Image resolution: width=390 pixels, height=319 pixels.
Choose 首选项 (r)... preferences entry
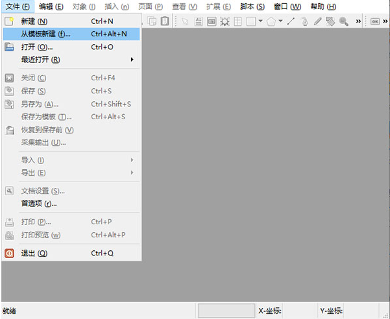71,204
